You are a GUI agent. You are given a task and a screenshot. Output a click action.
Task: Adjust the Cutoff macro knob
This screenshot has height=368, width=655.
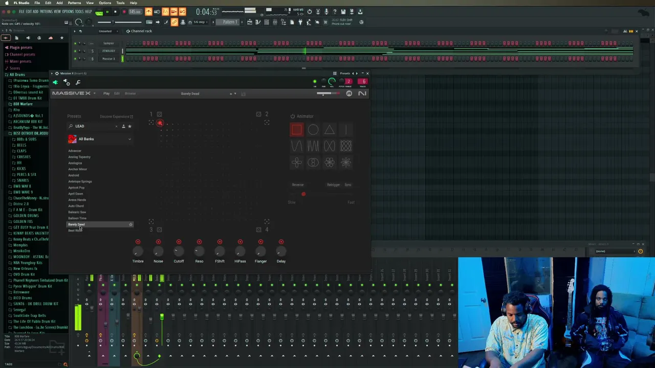(x=179, y=251)
